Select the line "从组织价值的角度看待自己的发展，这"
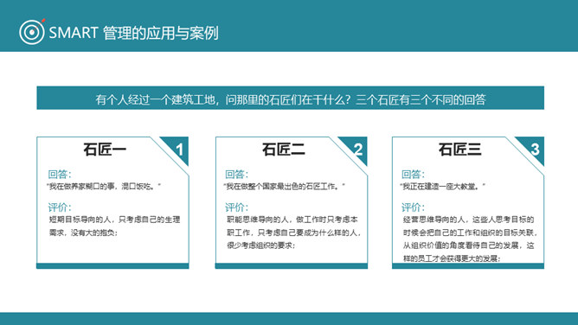Image resolution: width=578 pixels, height=325 pixels. 468,245
